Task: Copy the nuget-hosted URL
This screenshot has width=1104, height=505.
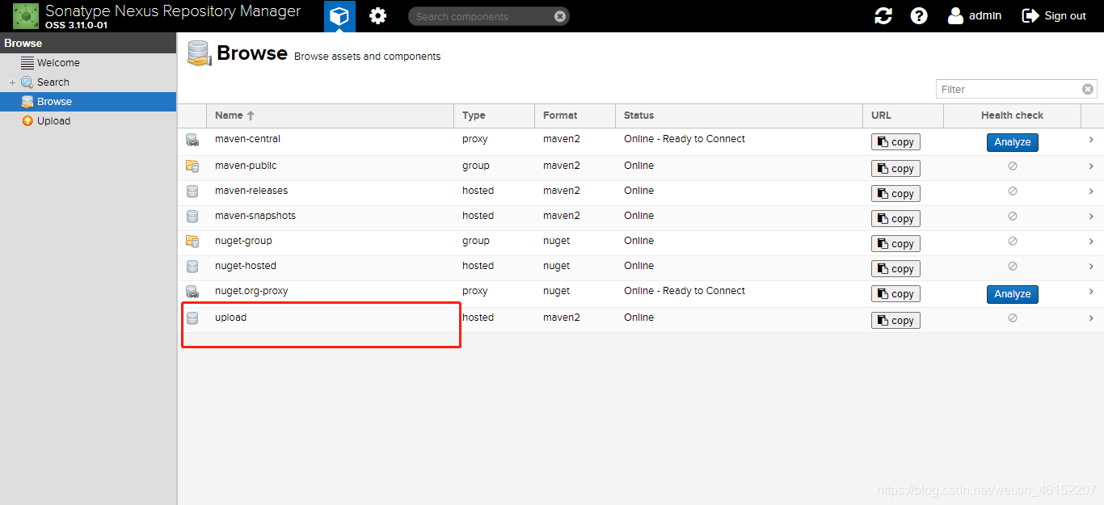Action: (895, 269)
